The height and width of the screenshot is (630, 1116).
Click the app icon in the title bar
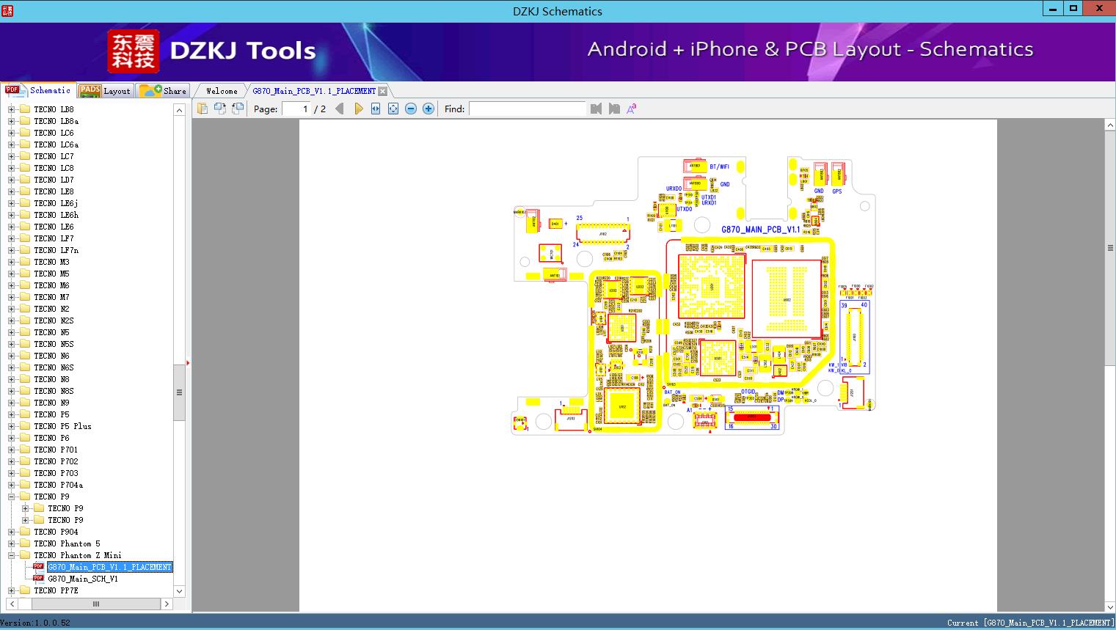[x=7, y=10]
